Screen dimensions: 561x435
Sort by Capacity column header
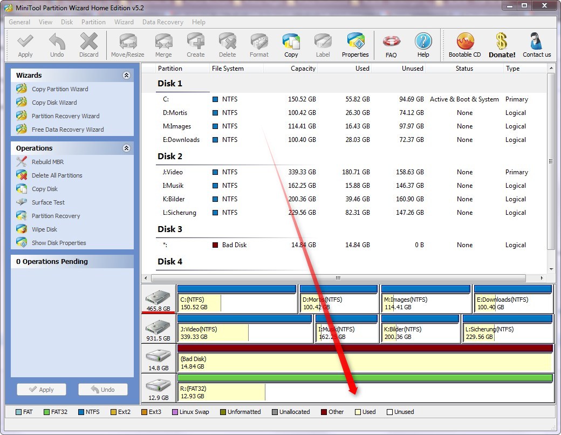point(290,69)
